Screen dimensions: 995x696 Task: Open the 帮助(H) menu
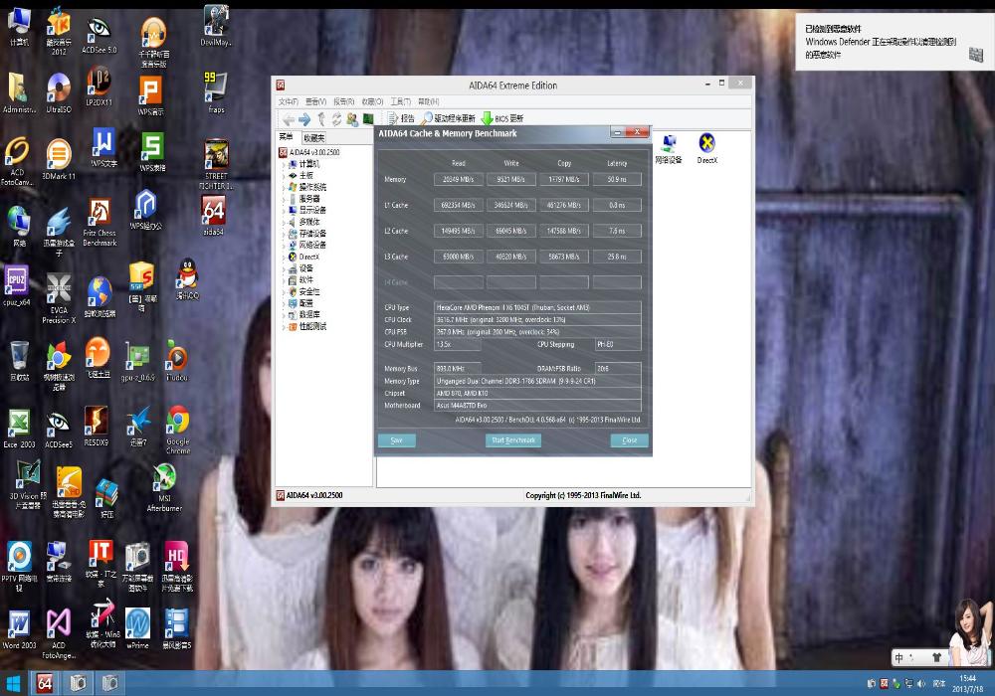pos(428,101)
